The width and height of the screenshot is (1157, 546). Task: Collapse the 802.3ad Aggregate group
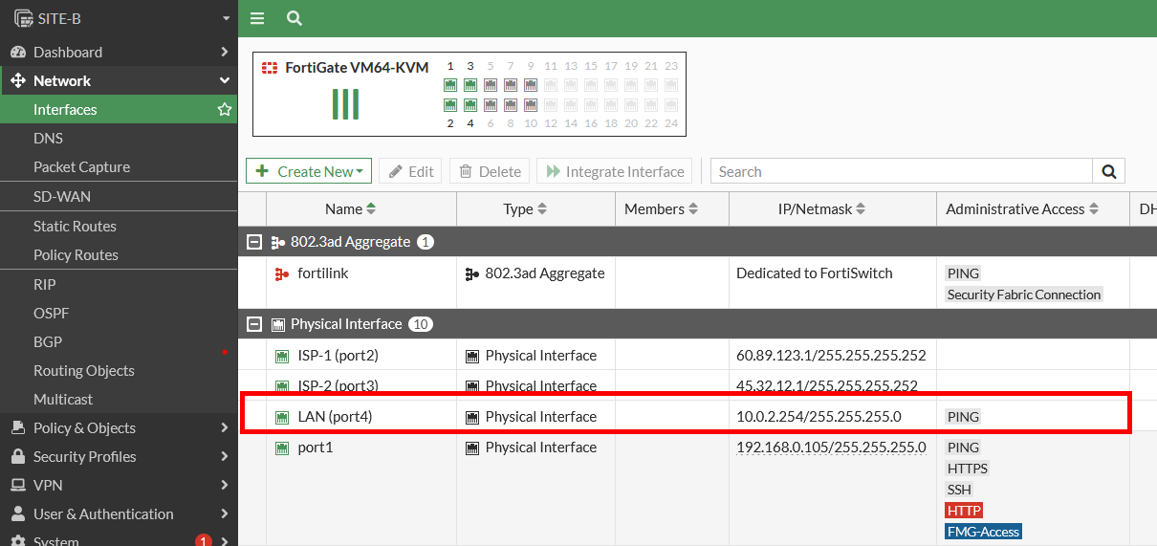(x=254, y=242)
